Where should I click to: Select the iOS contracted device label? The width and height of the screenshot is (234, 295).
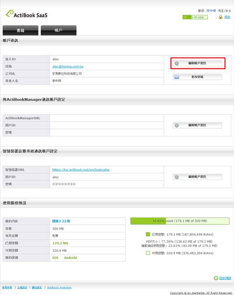click(x=55, y=258)
